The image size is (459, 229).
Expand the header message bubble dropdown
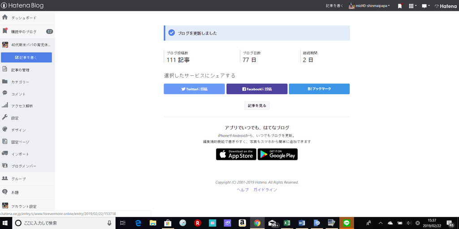(426, 6)
